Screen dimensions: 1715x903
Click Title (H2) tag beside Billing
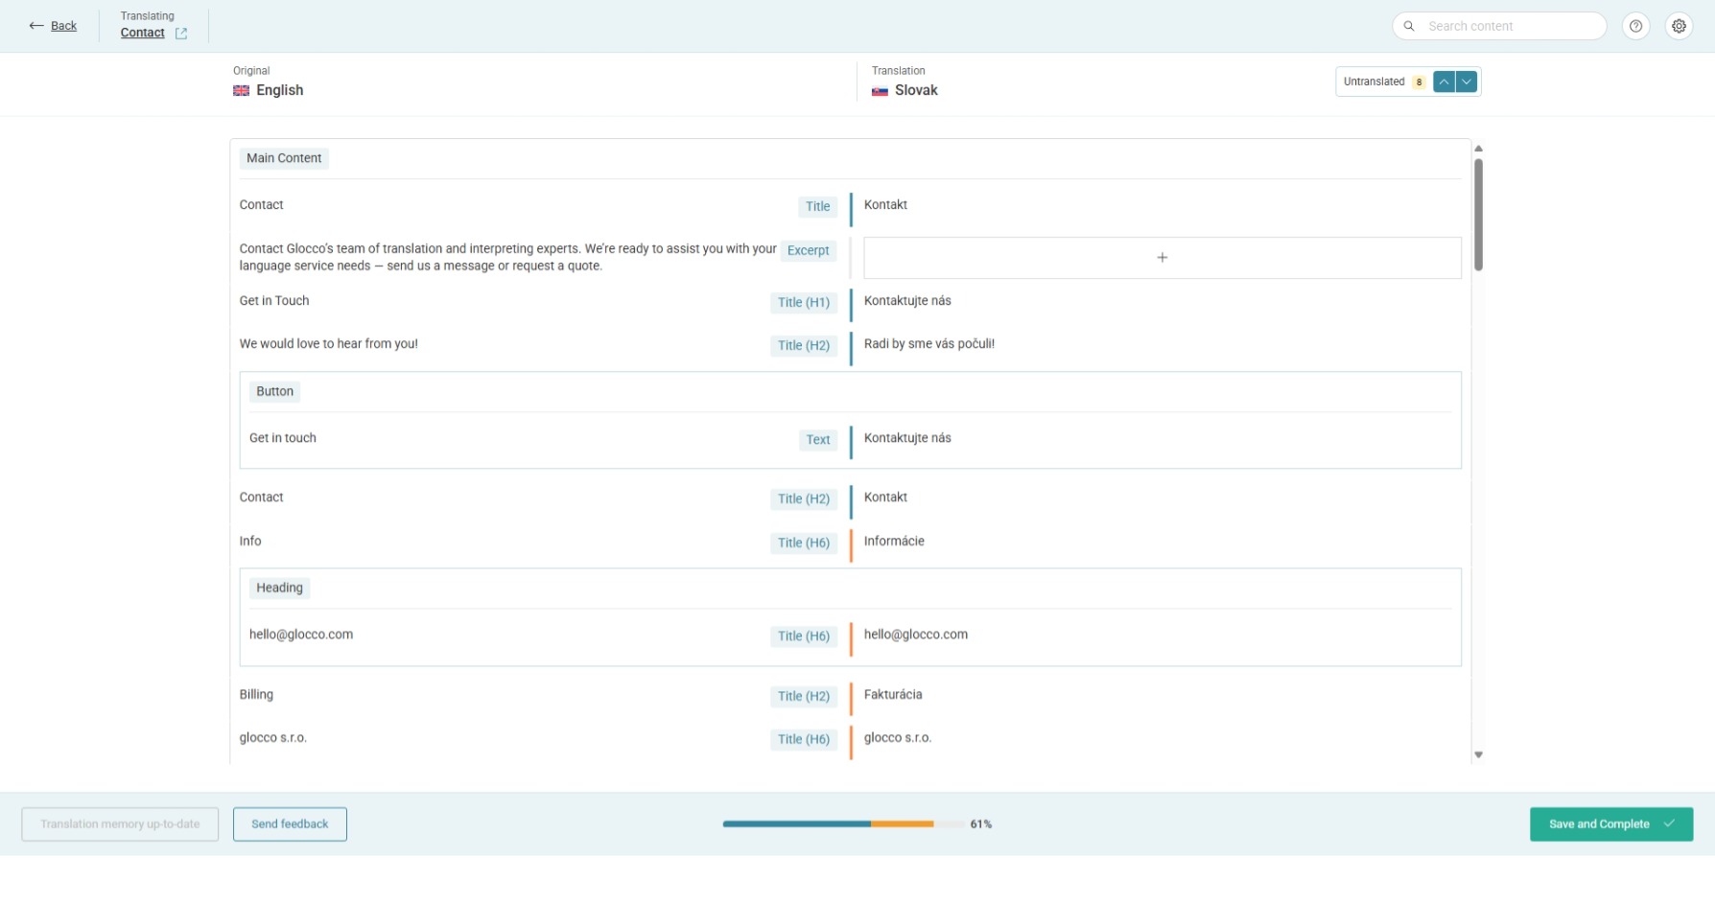804,696
